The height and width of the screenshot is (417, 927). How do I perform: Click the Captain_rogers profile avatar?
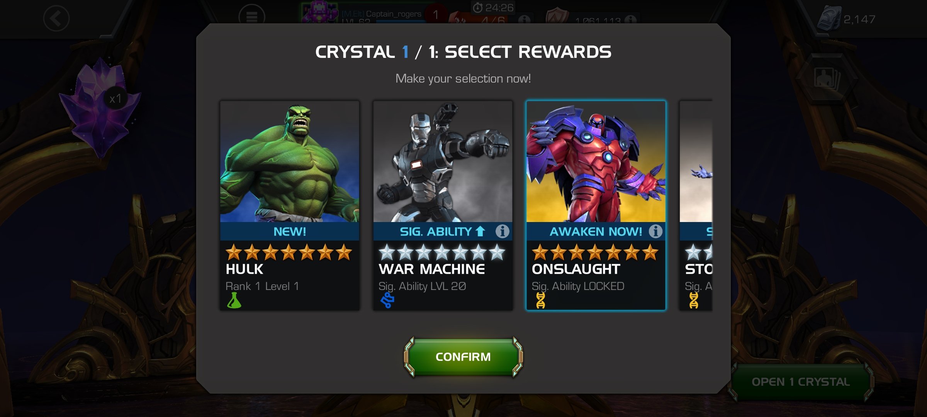[x=319, y=12]
